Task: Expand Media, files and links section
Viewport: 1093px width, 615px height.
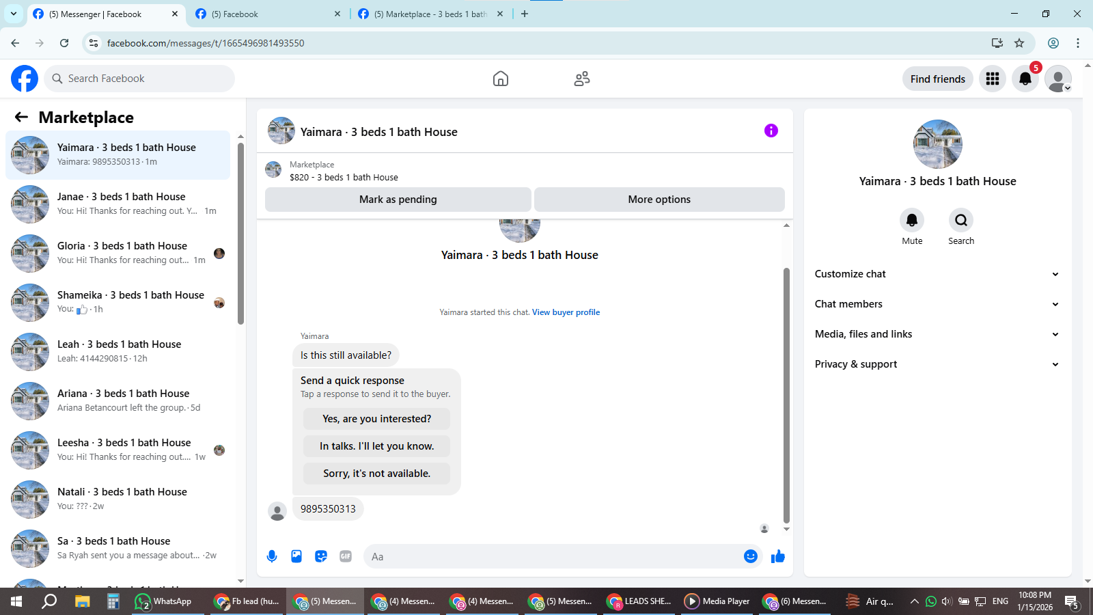Action: (x=937, y=334)
